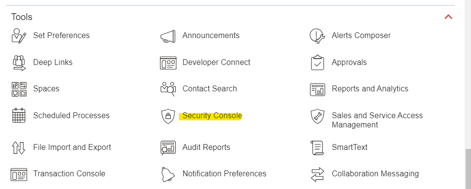This screenshot has width=471, height=189.
Task: Open the Audit Reports link
Action: (x=206, y=147)
